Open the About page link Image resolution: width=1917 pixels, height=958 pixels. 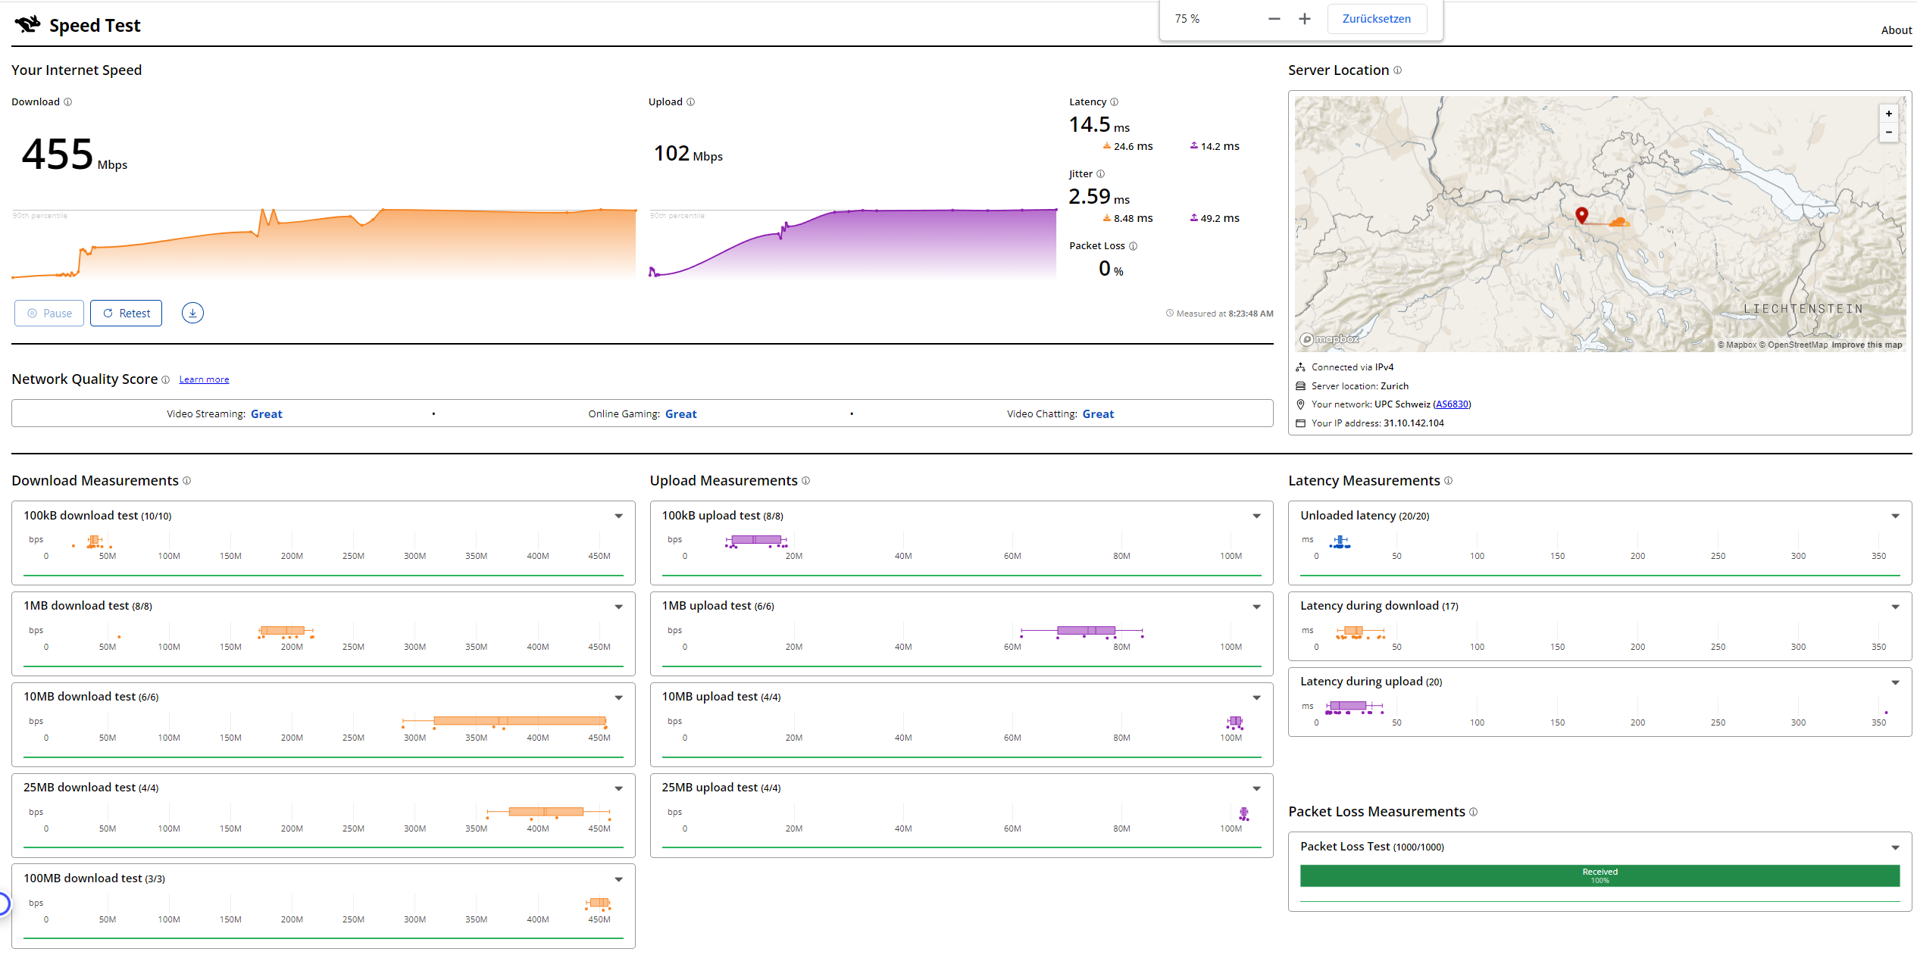[x=1896, y=30]
